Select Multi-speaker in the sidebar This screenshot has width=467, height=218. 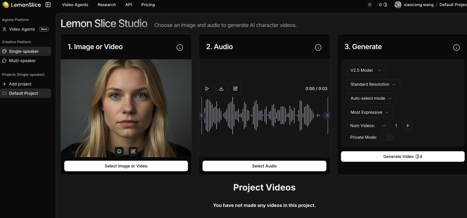pyautogui.click(x=22, y=61)
